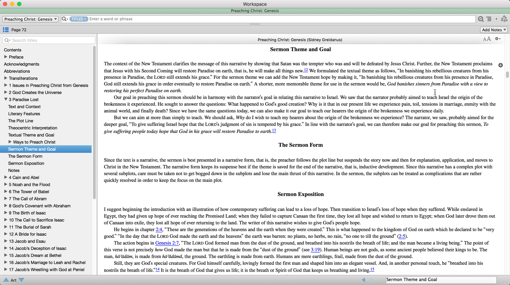Expand 10 The Call to Sacrifice Isaac
This screenshot has height=285, width=510.
[x=6, y=220]
